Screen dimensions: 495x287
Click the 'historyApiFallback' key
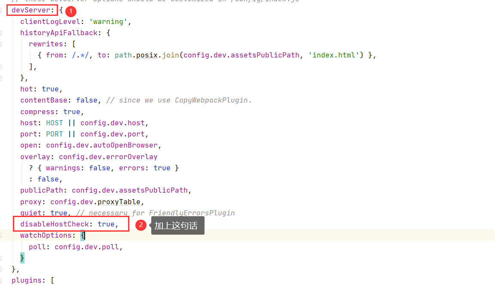tap(59, 33)
